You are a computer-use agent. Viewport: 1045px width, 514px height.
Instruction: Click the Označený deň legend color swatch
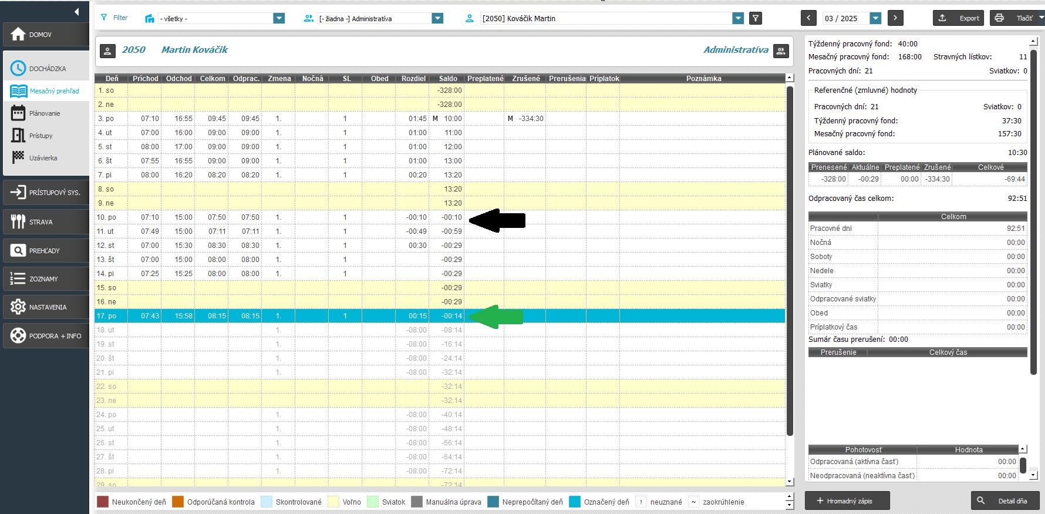pyautogui.click(x=575, y=502)
